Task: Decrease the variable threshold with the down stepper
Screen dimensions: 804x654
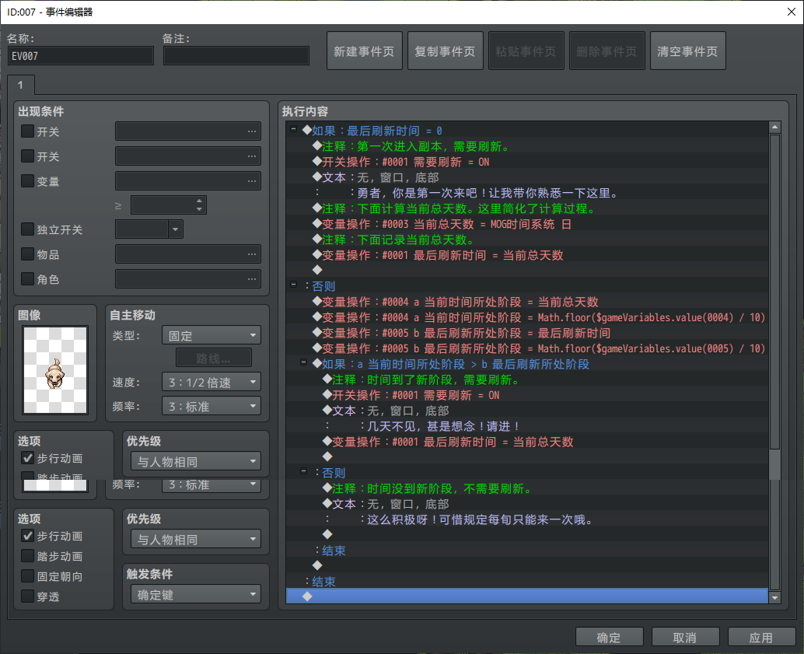Action: coord(200,209)
